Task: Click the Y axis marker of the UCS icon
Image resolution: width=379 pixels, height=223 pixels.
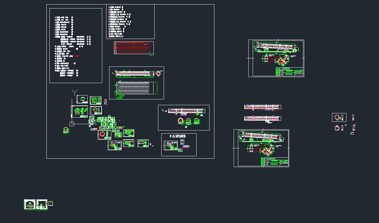Action: point(74,92)
